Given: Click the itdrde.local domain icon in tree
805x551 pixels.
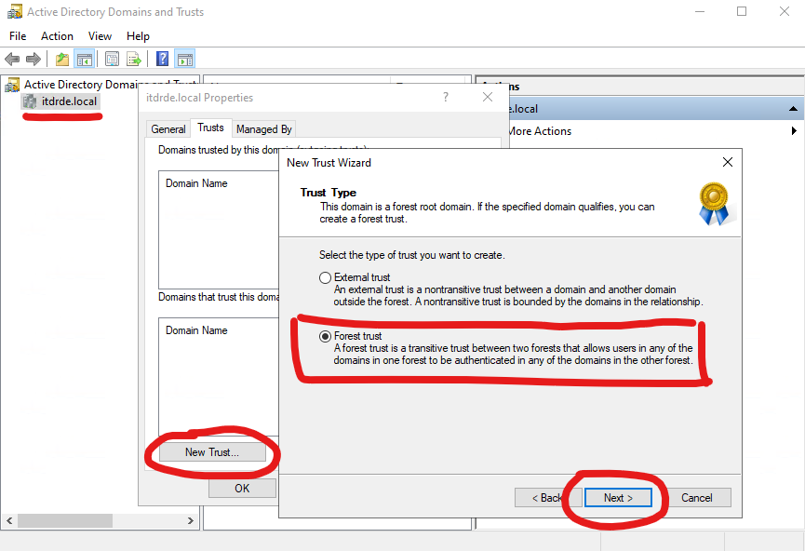Looking at the screenshot, I should 31,101.
